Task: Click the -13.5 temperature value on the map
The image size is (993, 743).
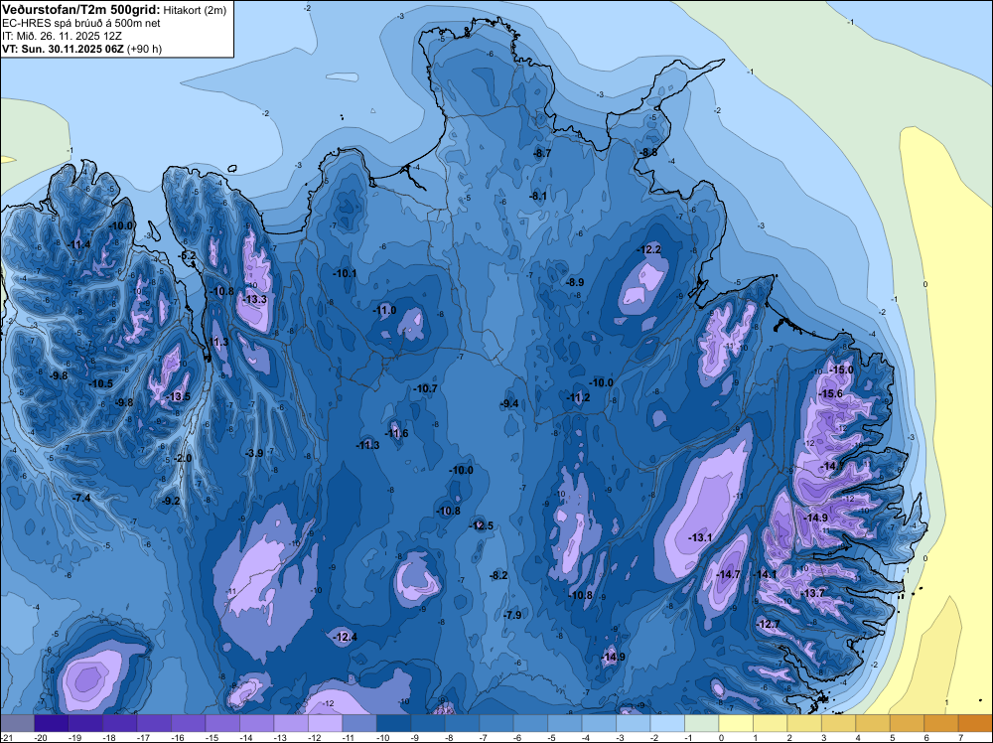Action: [179, 397]
